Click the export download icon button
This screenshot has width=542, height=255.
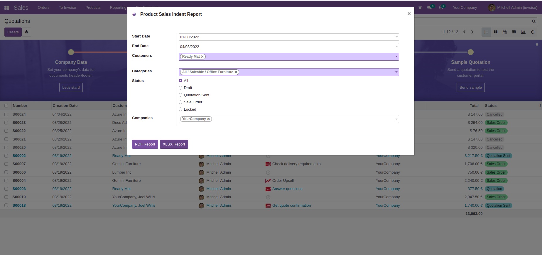click(26, 32)
